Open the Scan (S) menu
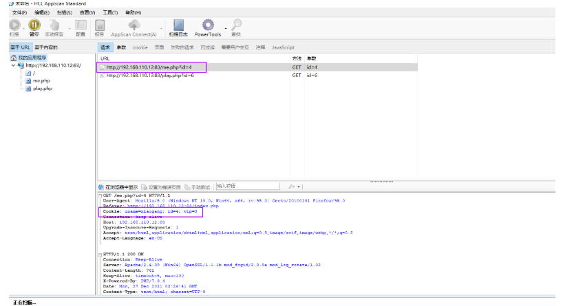Screen dimensions: 574x306 click(65, 12)
